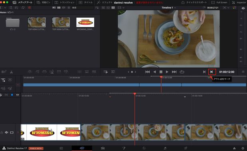The height and width of the screenshot is (151, 247).
Task: Open the viewer hamburger options menu
Action: tap(243, 72)
